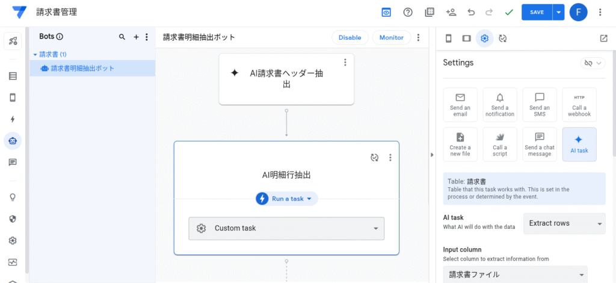The image size is (616, 283).
Task: Toggle the linked task switch in Settings
Action: pyautogui.click(x=592, y=63)
